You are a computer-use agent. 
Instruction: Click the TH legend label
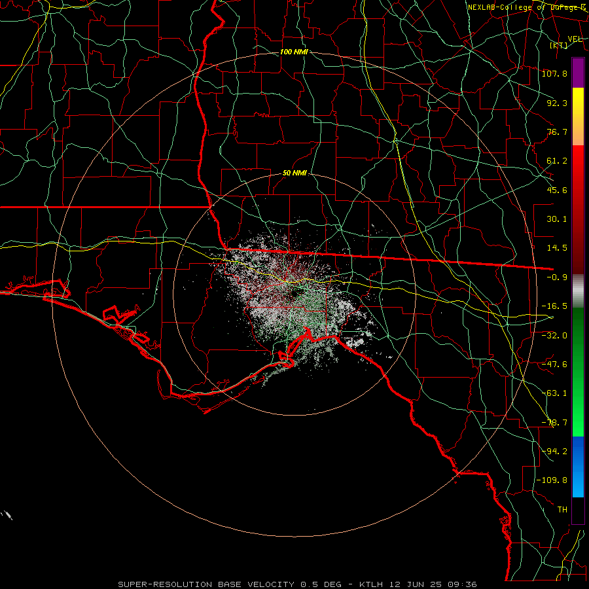tap(562, 510)
